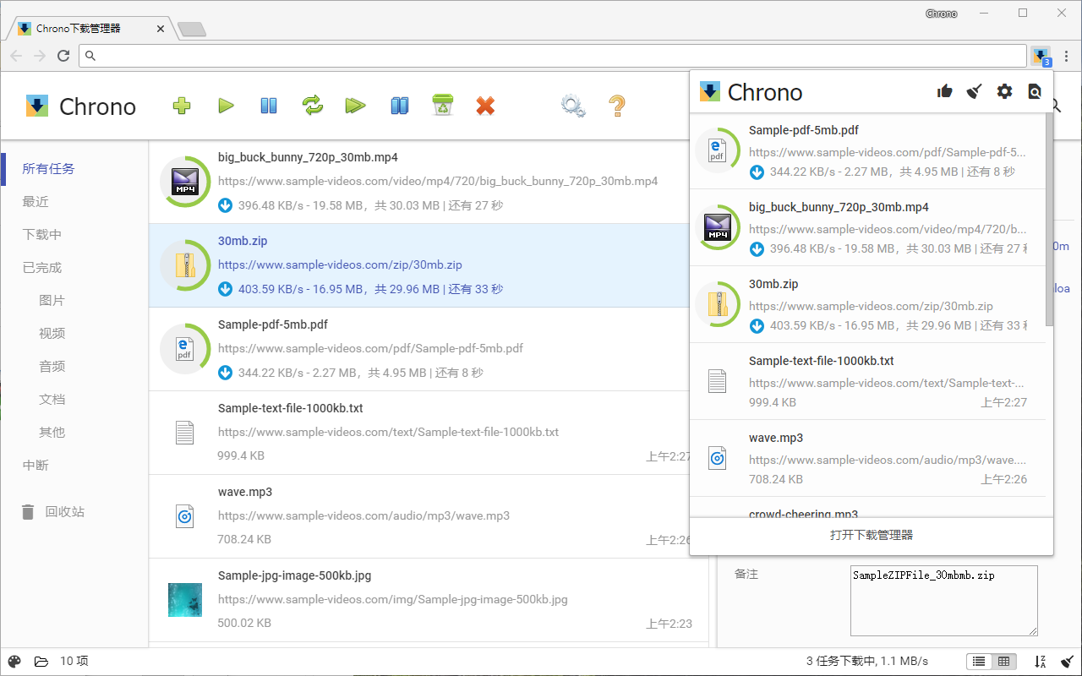1082x676 pixels.
Task: Delete selected download with the red X icon
Action: 485,106
